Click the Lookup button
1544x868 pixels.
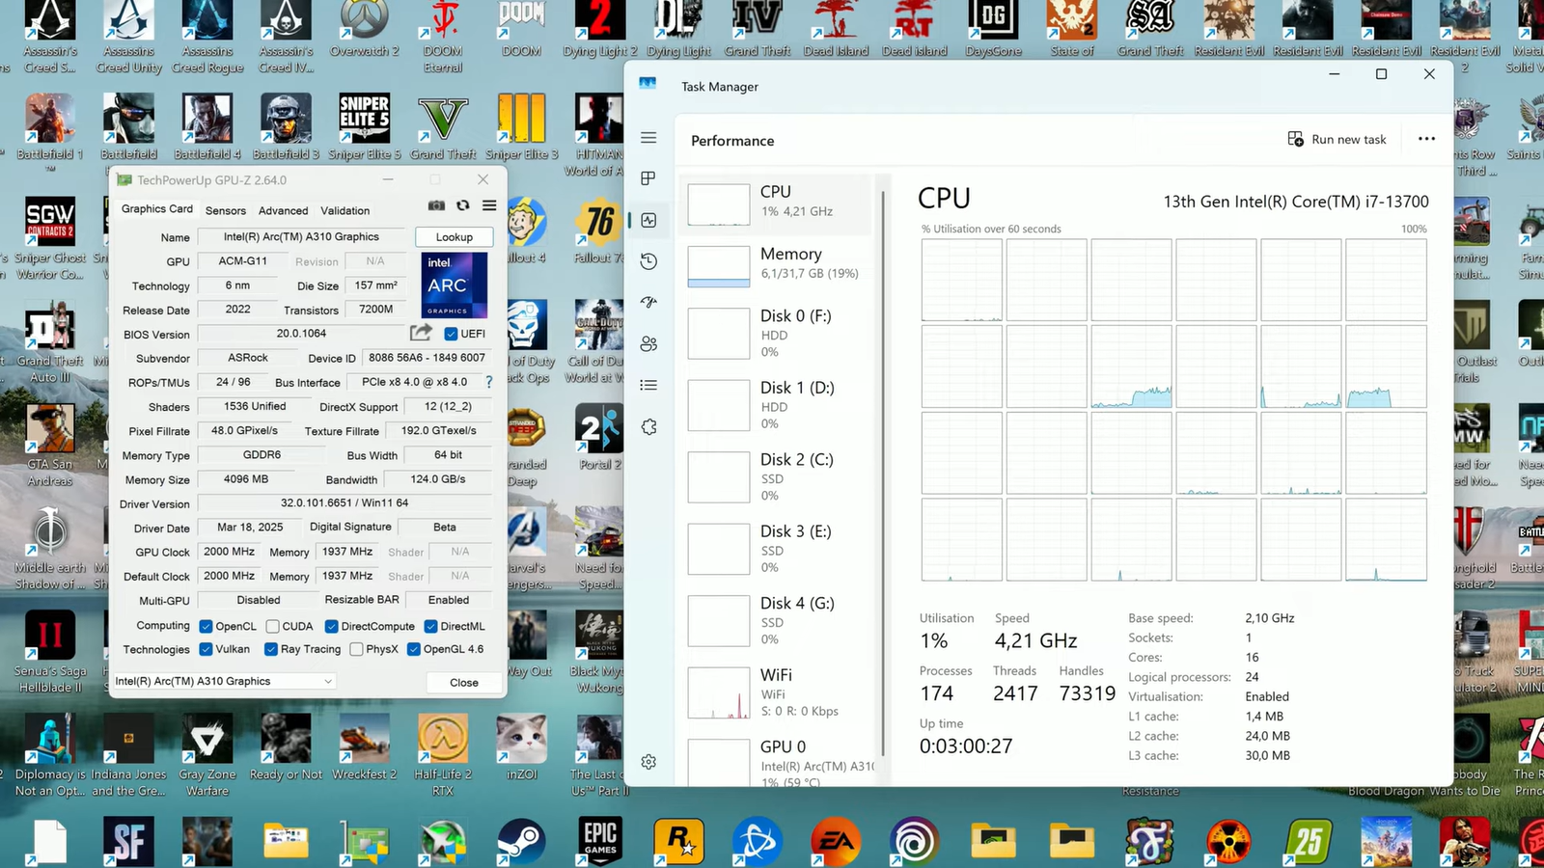[x=454, y=237]
